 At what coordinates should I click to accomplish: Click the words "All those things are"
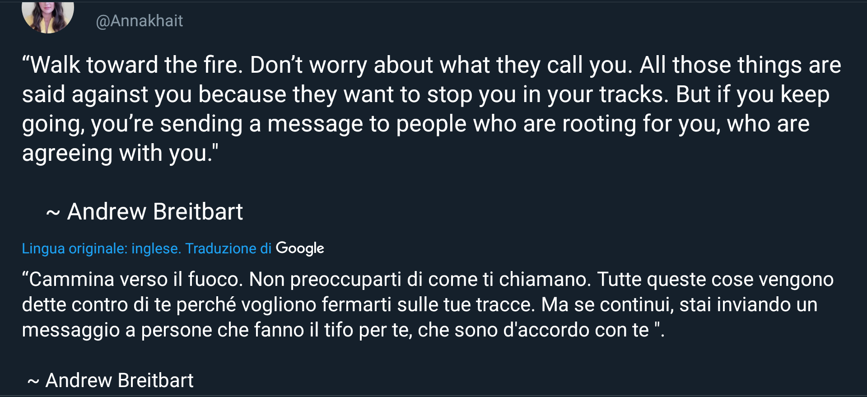pyautogui.click(x=741, y=65)
